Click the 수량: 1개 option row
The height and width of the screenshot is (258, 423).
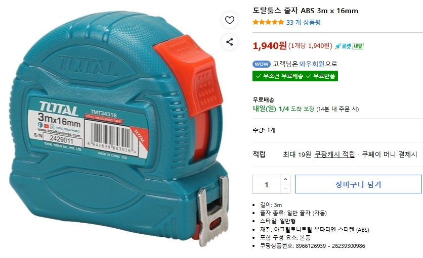click(264, 130)
